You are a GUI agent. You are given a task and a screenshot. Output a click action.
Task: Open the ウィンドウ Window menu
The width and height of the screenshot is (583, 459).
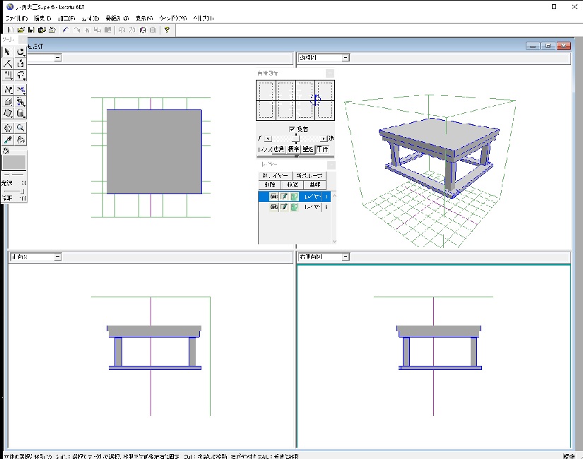point(172,18)
